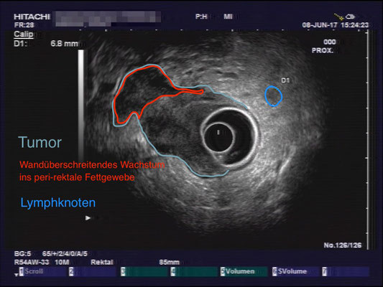Click the empty function key 7
This screenshot has width=383, height=287.
[x=346, y=271]
